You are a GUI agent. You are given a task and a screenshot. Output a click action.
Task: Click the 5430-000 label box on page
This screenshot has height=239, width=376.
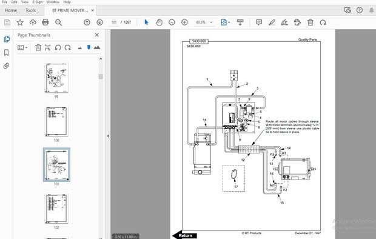pos(199,41)
